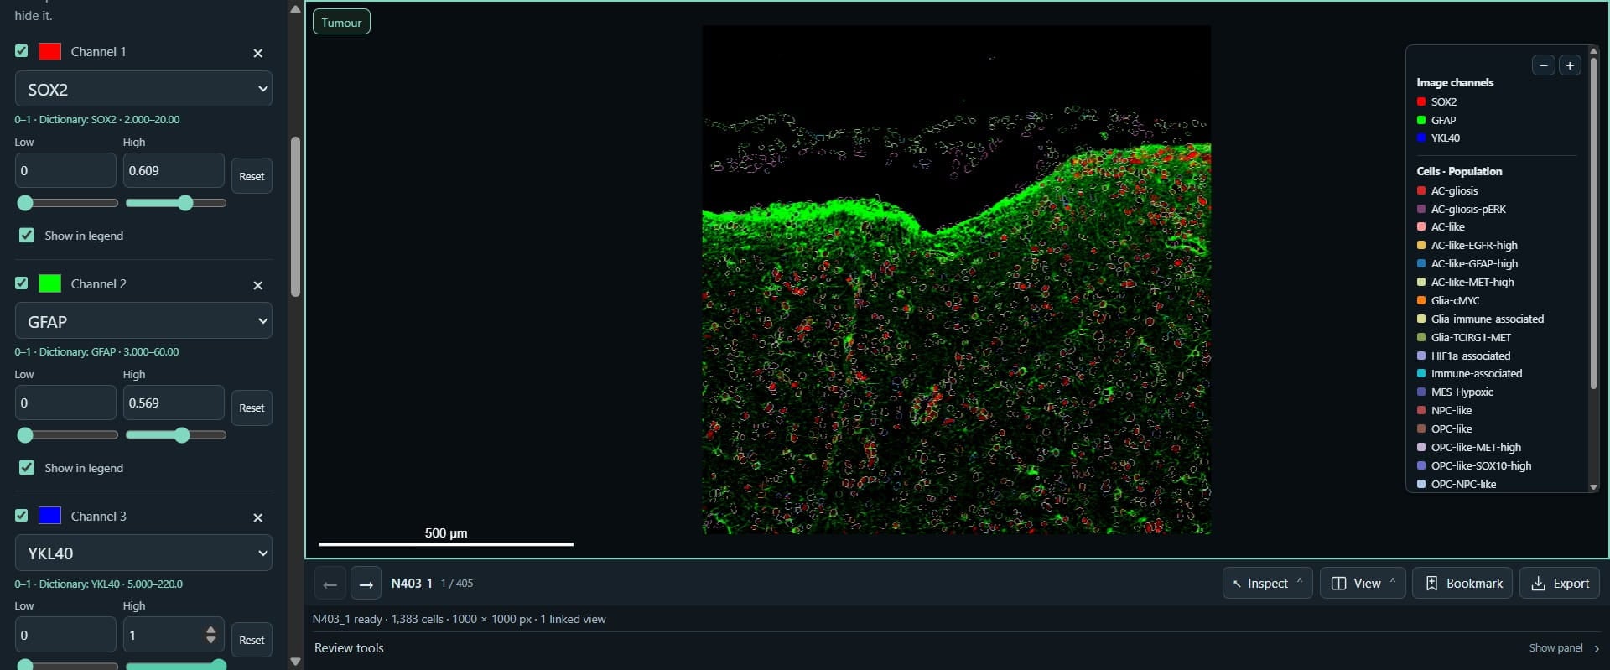Click the GFAP High value field 0.569

(x=174, y=403)
